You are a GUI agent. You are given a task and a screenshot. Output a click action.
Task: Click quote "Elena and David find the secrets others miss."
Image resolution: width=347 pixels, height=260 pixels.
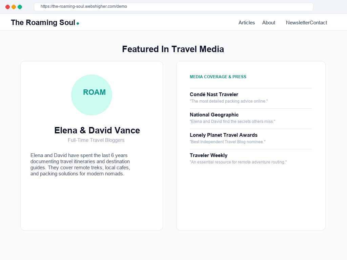(232, 122)
